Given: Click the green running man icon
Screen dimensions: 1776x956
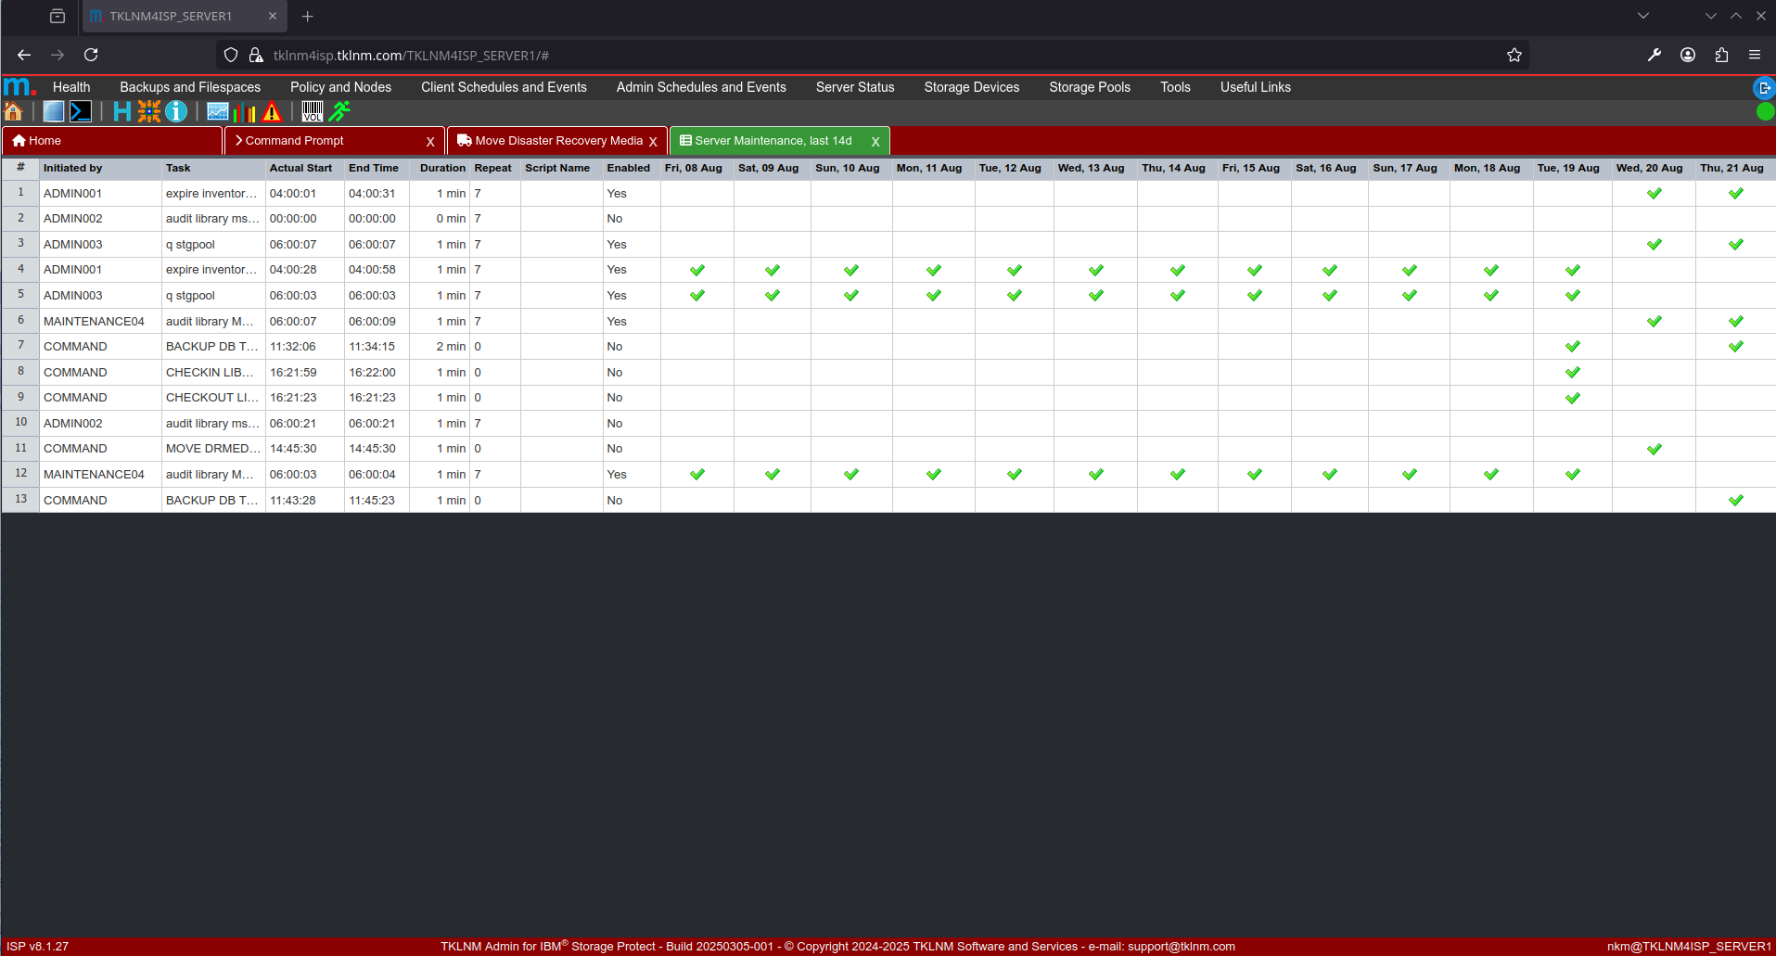Looking at the screenshot, I should tap(340, 112).
